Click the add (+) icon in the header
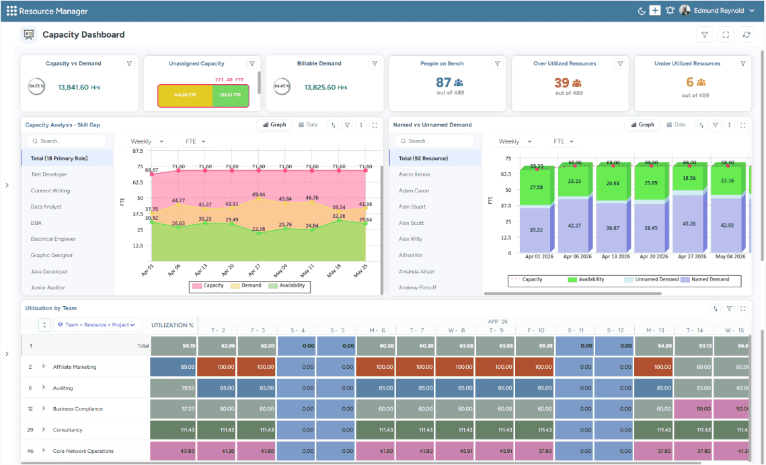Viewport: 766px width, 465px height. click(656, 10)
